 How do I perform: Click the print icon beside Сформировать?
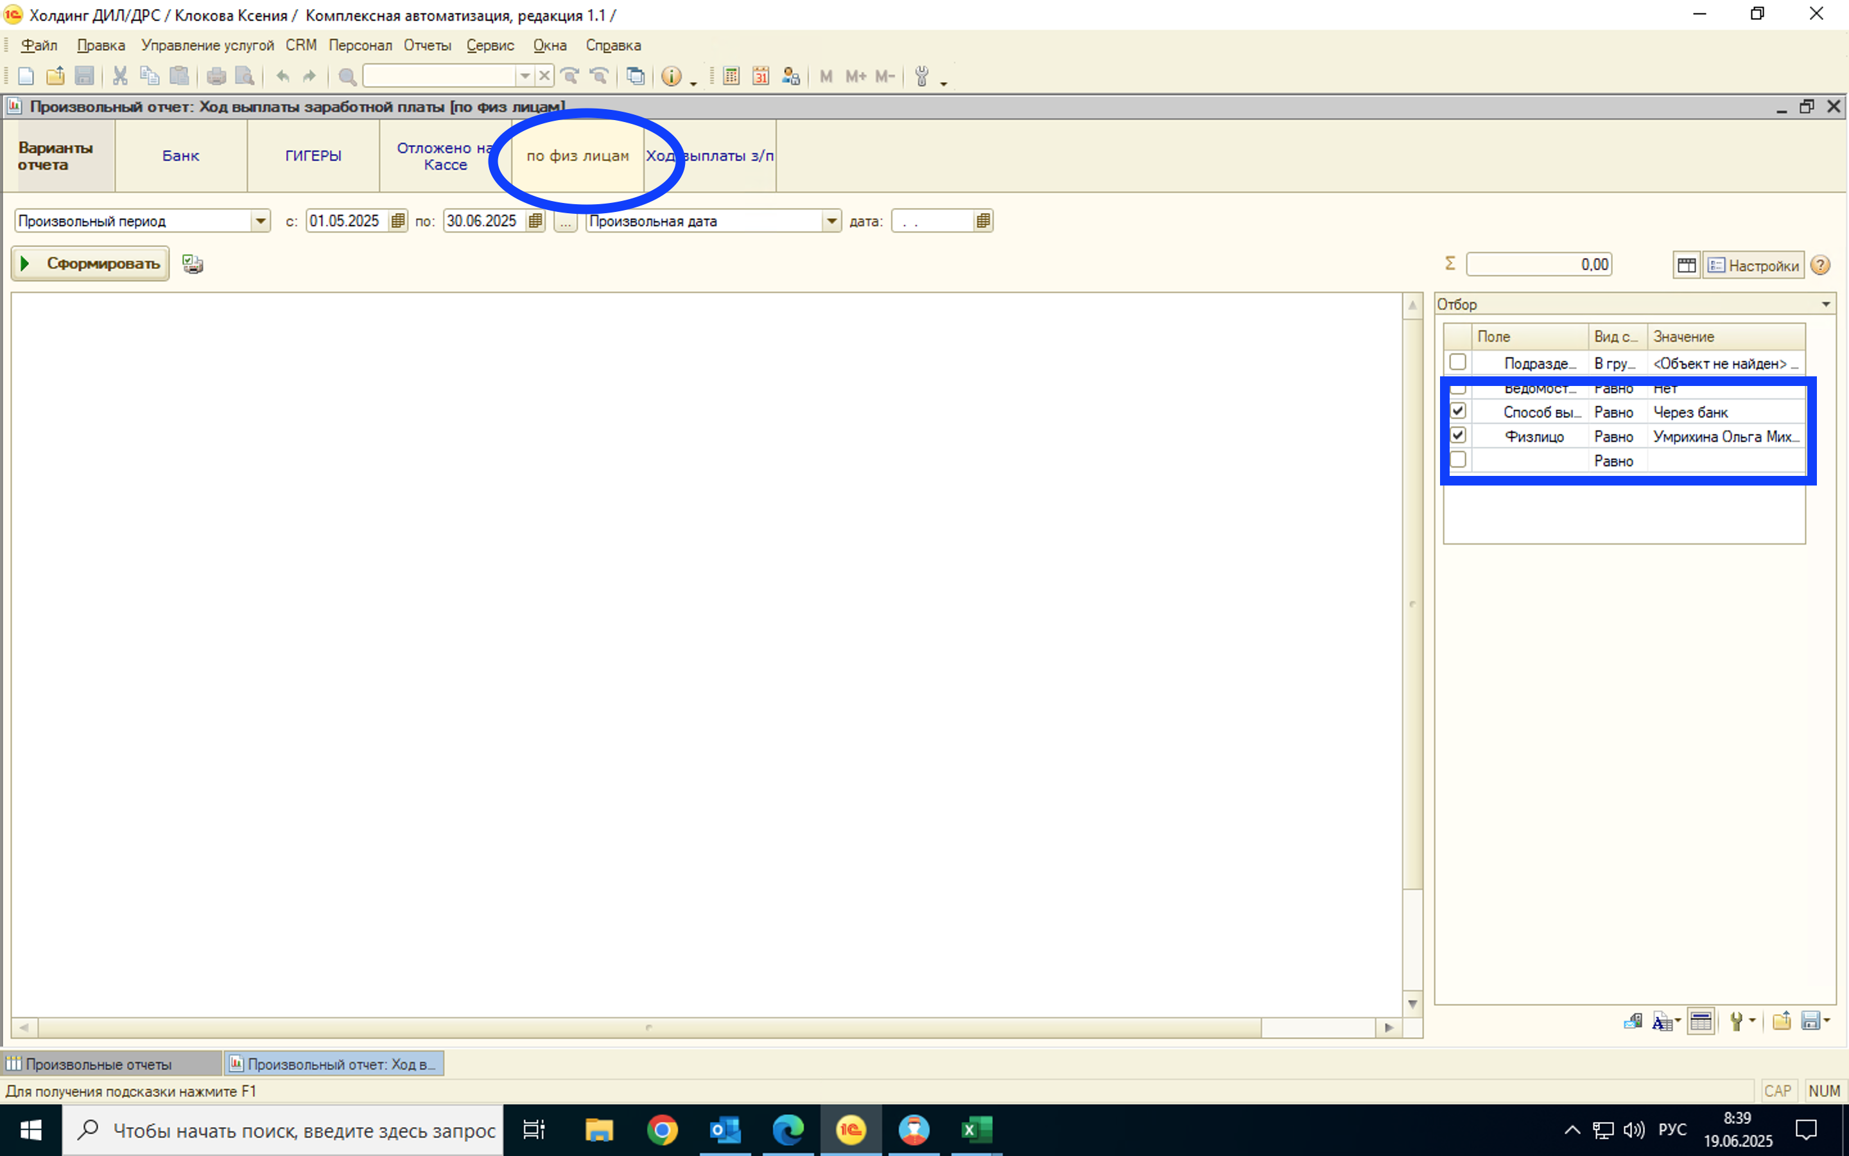(193, 264)
